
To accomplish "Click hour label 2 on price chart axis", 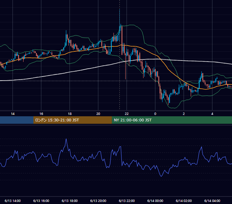I will coord(184,114).
